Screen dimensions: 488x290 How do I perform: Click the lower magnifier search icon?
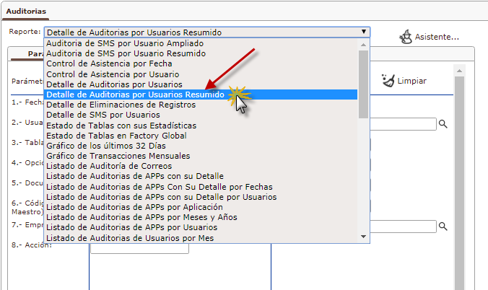point(443,227)
